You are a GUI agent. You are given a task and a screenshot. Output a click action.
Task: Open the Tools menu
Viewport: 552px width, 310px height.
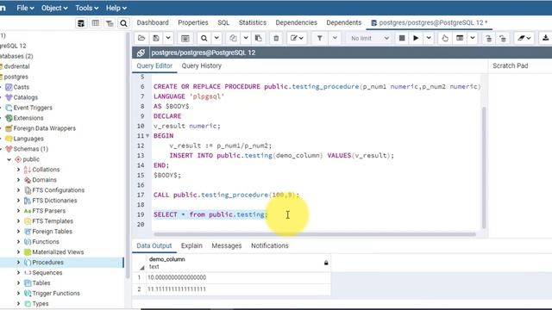tap(86, 8)
